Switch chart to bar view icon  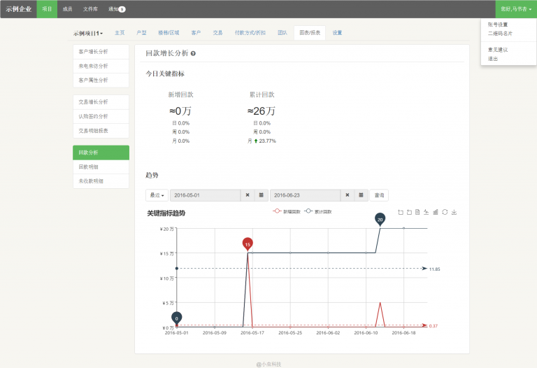(x=436, y=212)
